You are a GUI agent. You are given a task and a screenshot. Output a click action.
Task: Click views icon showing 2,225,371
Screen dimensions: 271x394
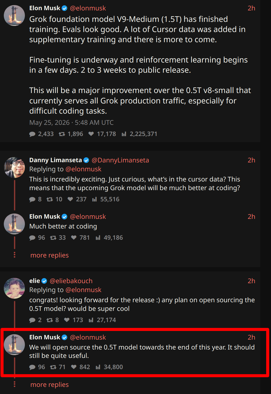click(124, 134)
